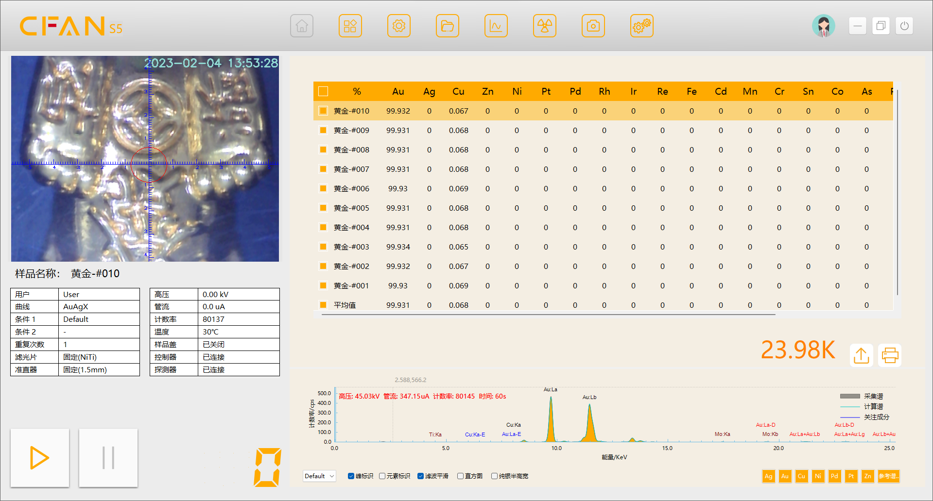Open the Default spectrum dropdown
Image resolution: width=933 pixels, height=501 pixels.
319,476
